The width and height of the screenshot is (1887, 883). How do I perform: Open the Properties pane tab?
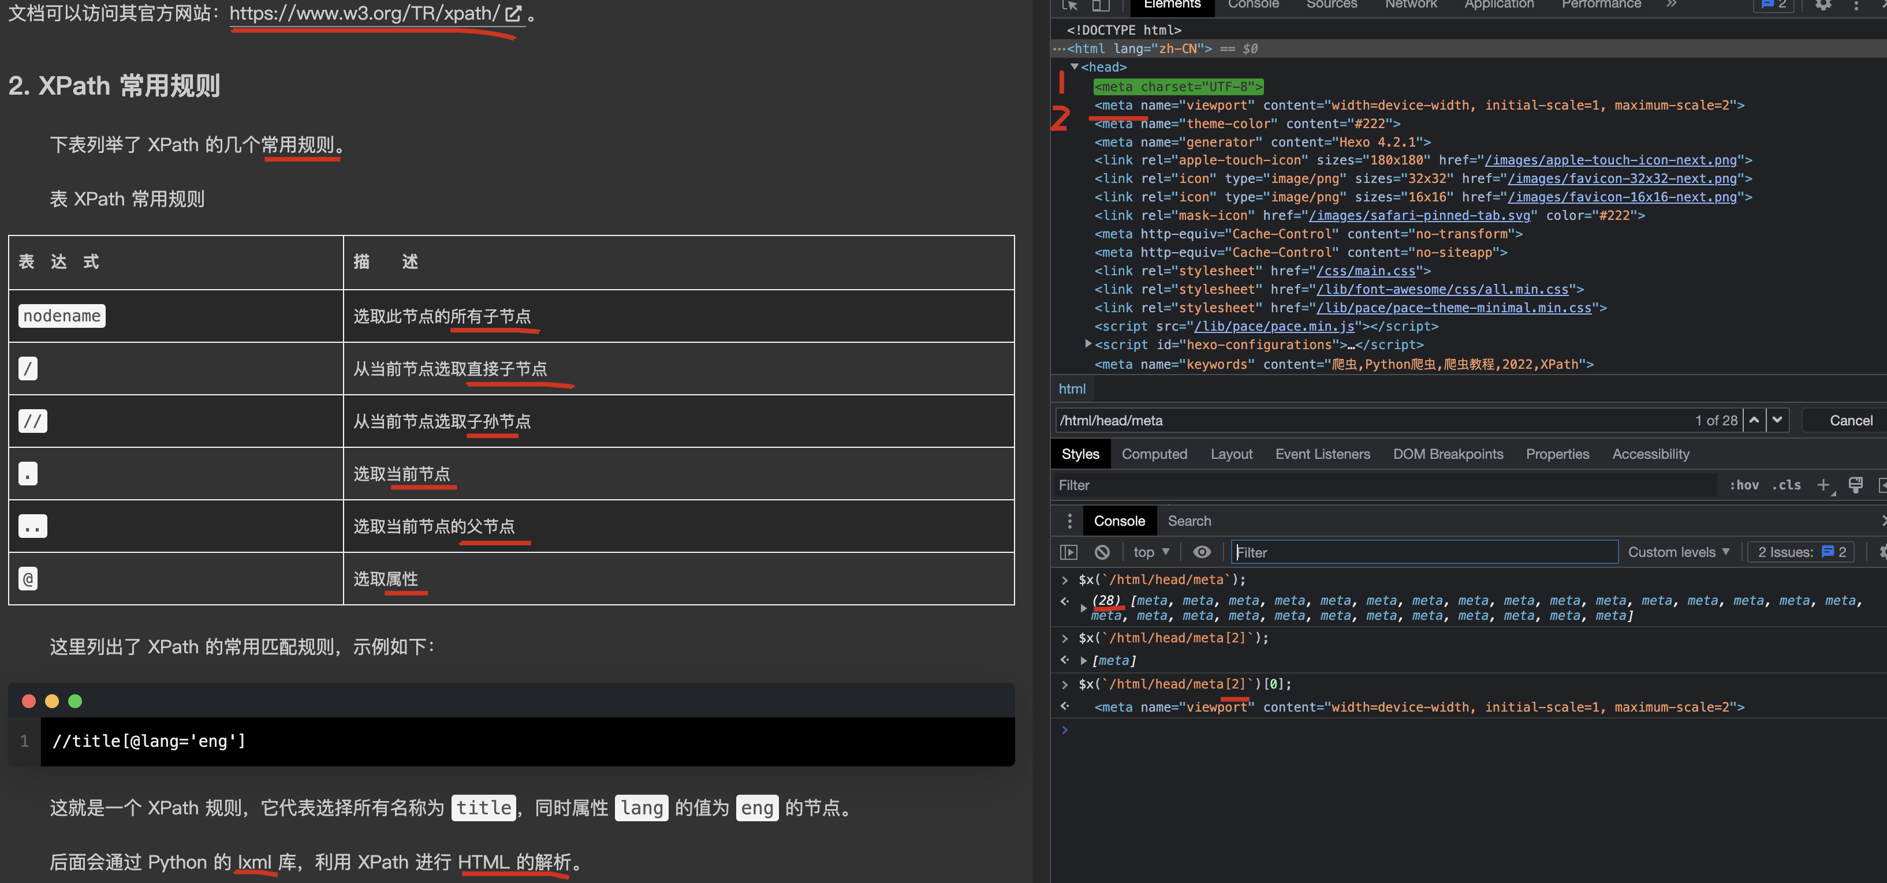click(1557, 454)
